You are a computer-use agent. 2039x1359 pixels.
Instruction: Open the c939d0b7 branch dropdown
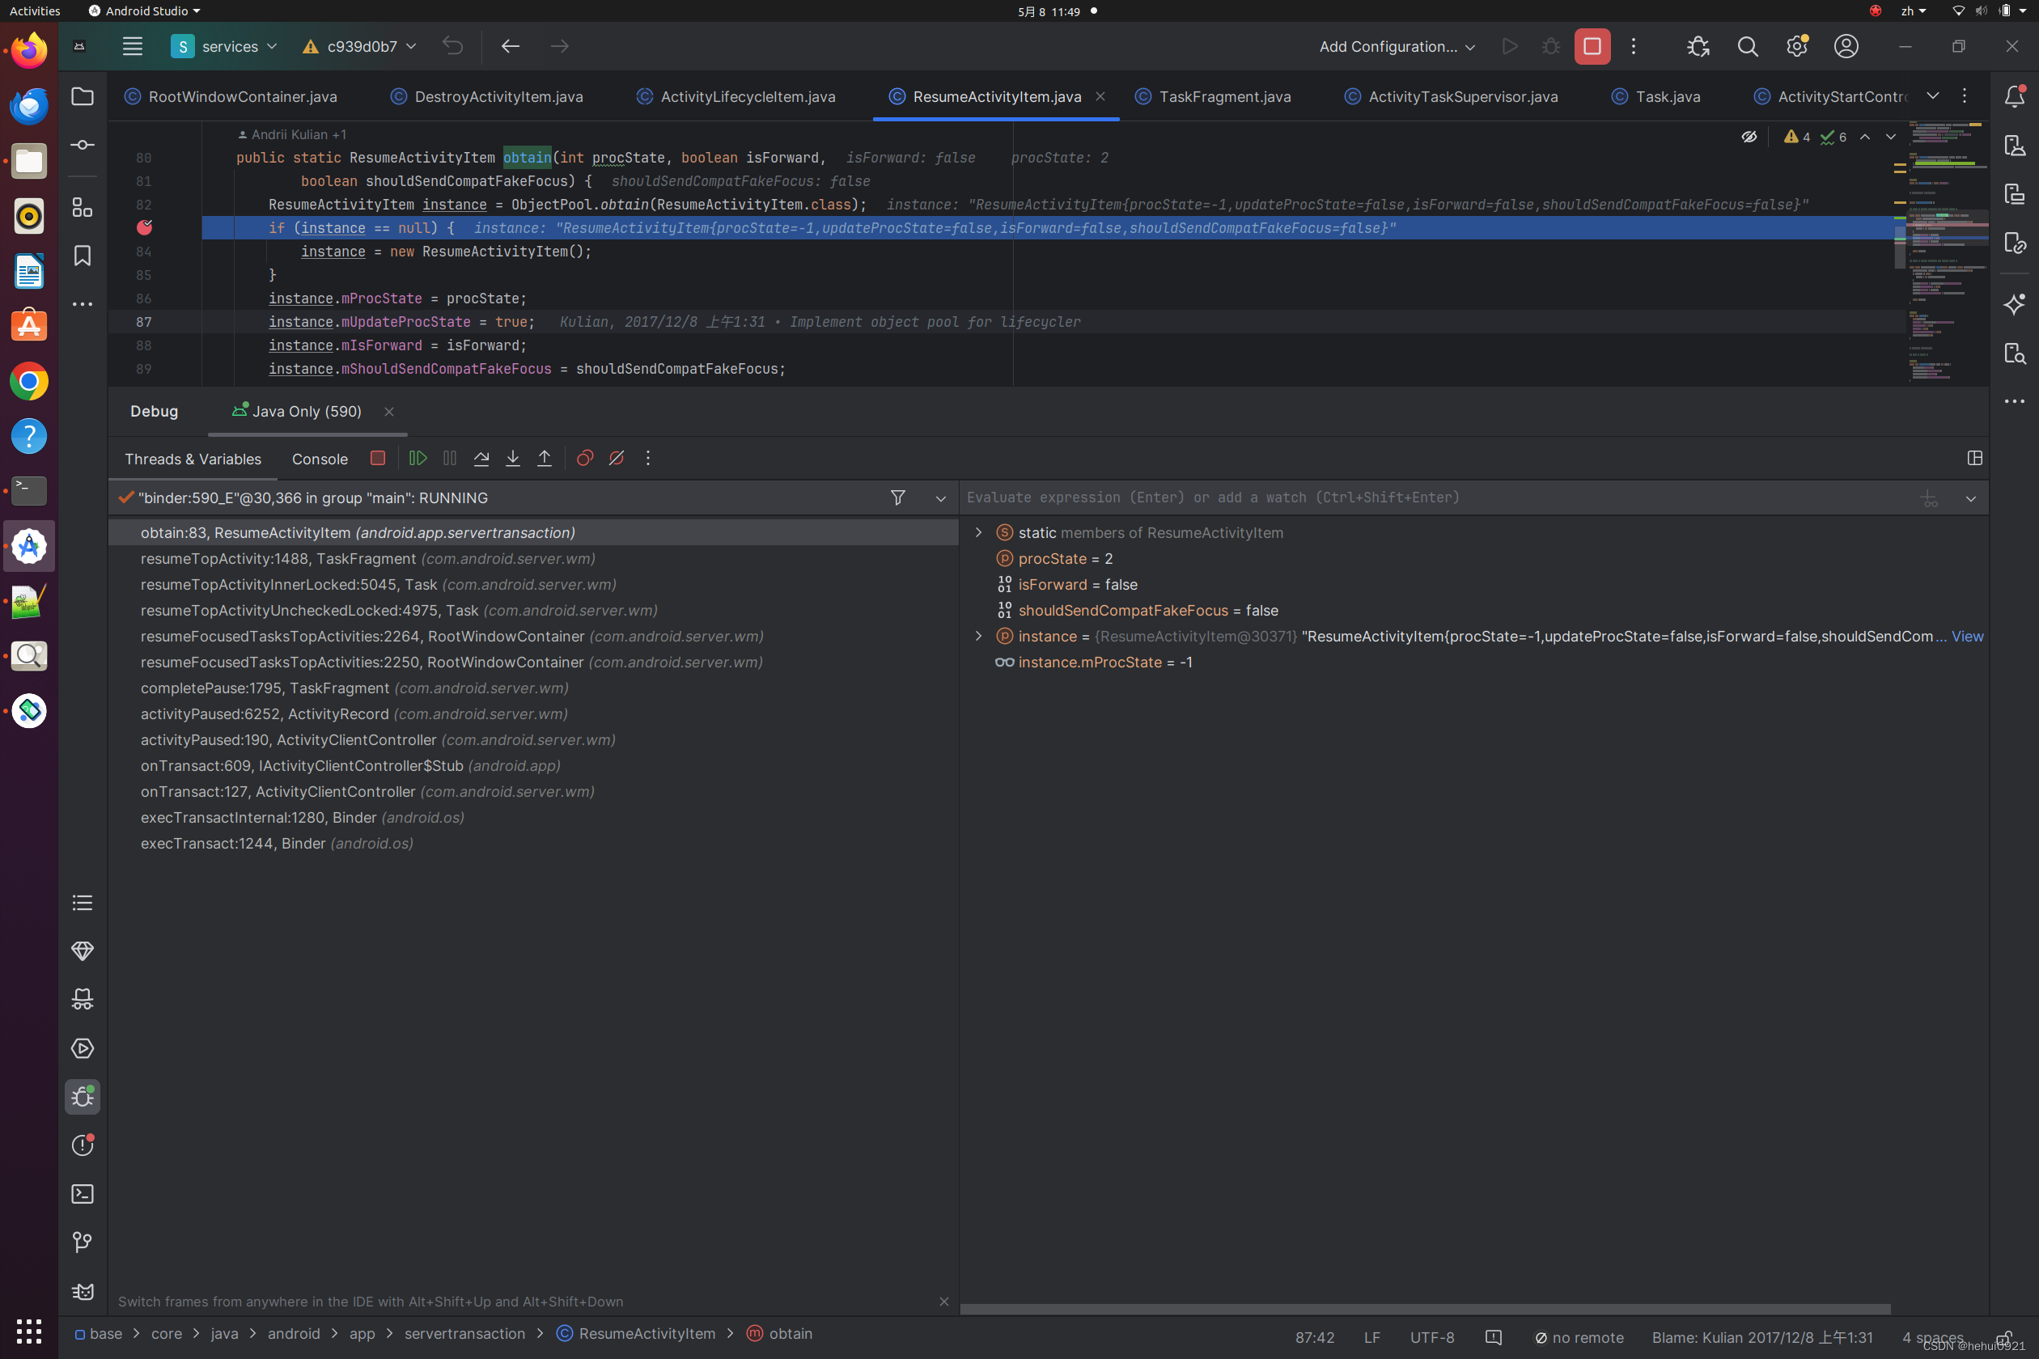tap(360, 47)
